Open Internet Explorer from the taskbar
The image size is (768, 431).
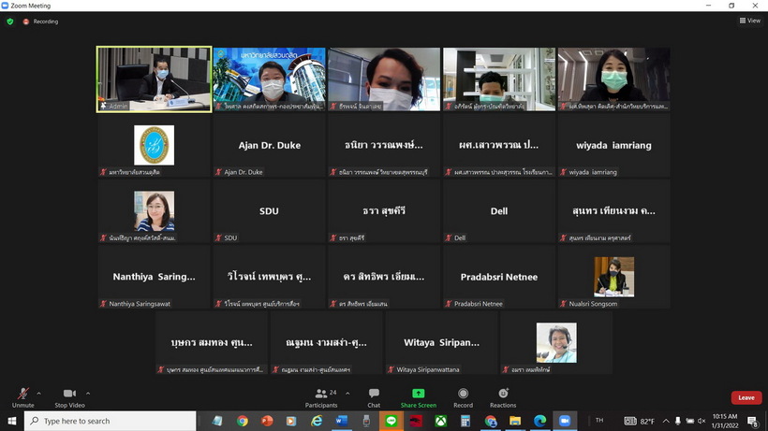[317, 421]
